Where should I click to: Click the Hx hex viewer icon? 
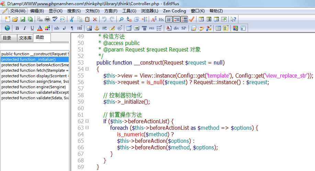[161, 19]
